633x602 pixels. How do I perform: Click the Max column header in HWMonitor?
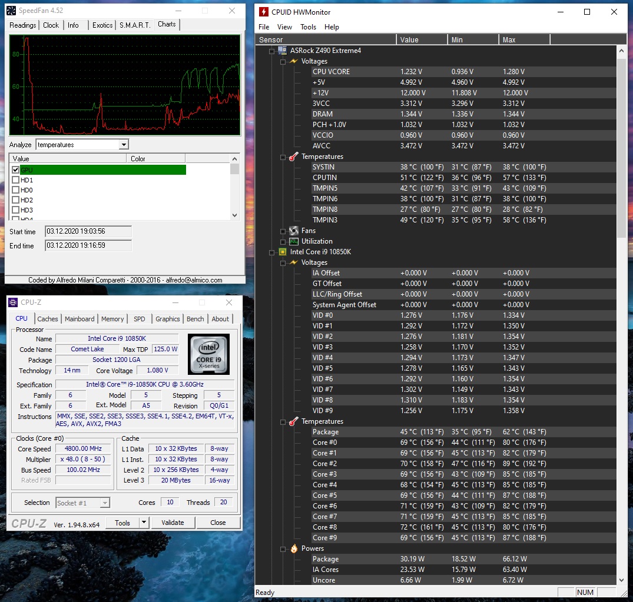coord(524,39)
